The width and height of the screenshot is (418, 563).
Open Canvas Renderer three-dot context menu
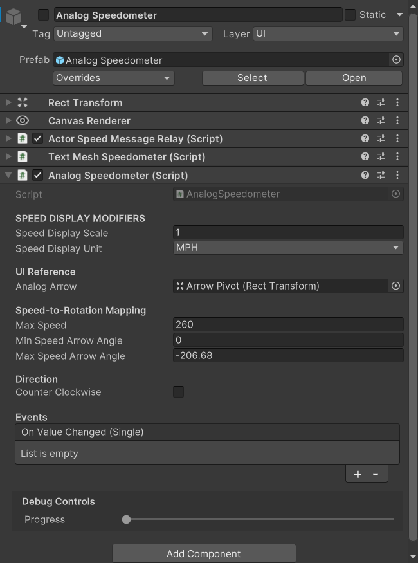(397, 120)
